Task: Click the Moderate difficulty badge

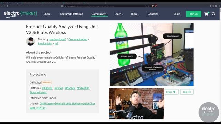Action: pyautogui.click(x=47, y=82)
